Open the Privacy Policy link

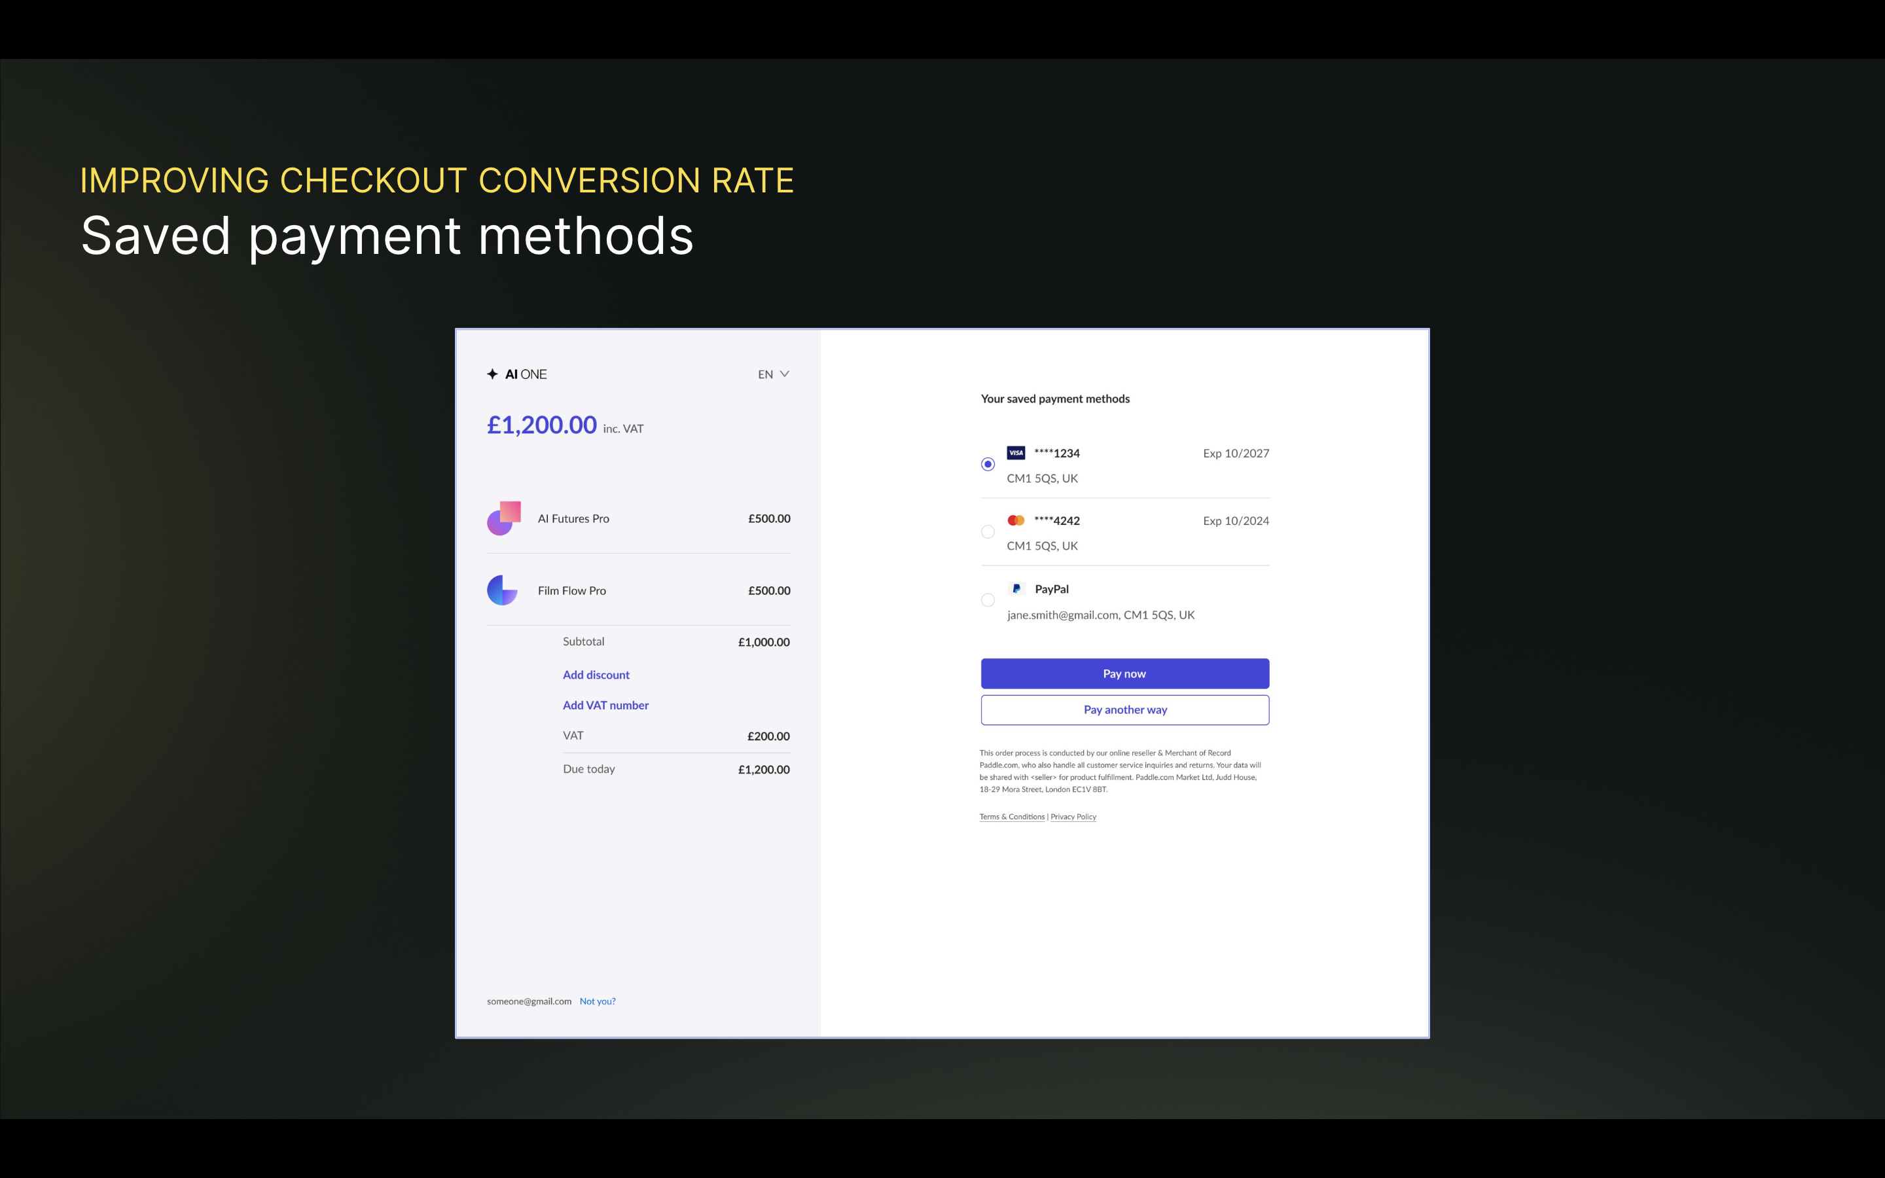[x=1073, y=817]
